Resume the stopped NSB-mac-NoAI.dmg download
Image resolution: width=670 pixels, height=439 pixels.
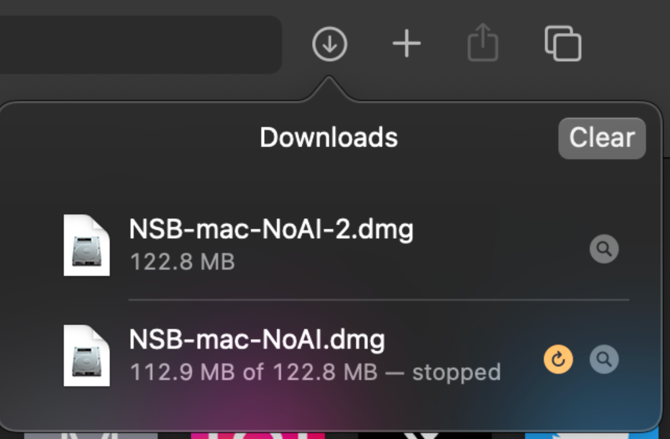coord(558,359)
